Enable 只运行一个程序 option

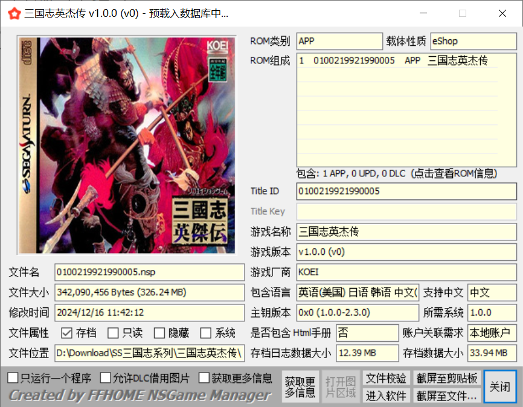tap(13, 378)
